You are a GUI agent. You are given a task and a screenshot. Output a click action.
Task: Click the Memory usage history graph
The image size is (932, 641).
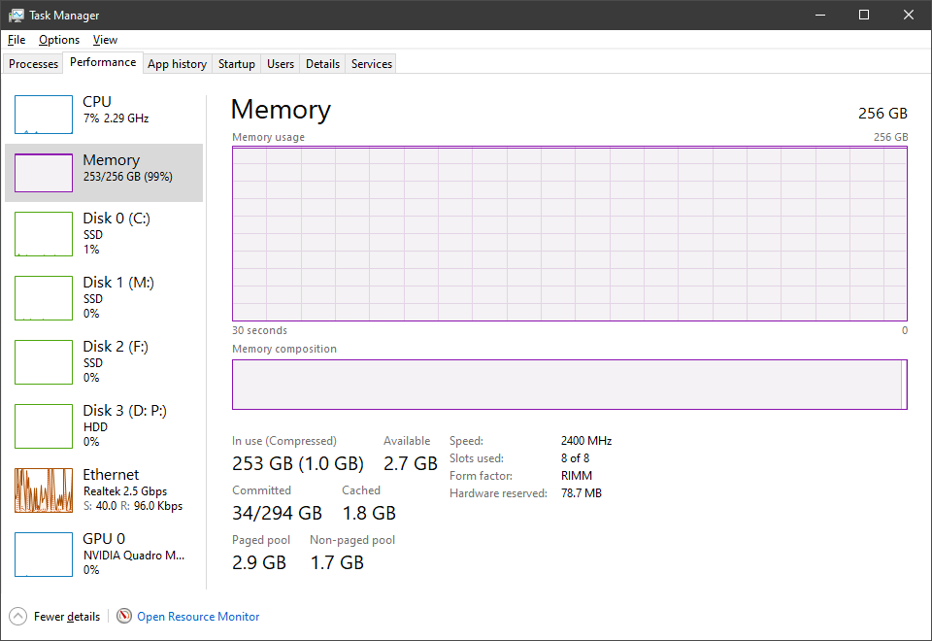[x=570, y=234]
